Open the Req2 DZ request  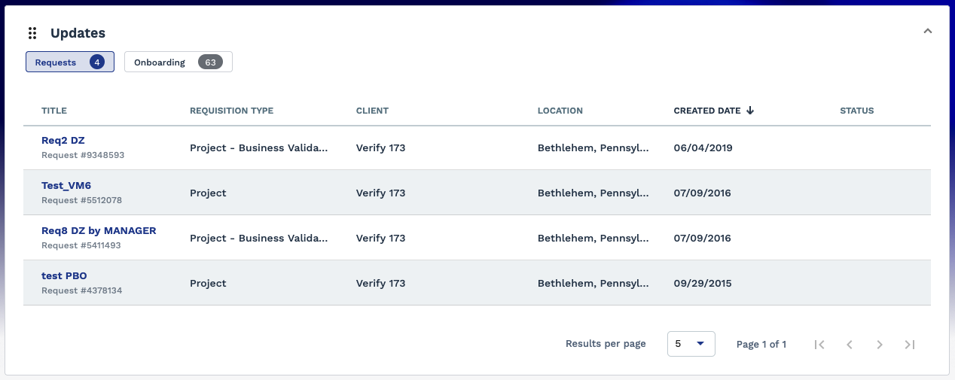(x=63, y=141)
